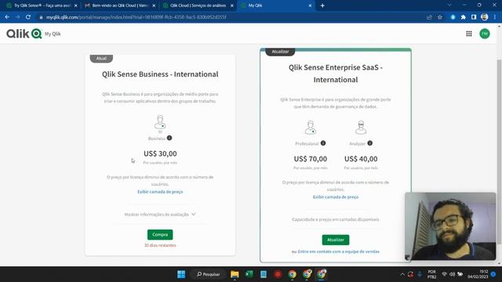The width and height of the screenshot is (502, 282).
Task: Open Excel from the taskbar
Action: (x=249, y=274)
